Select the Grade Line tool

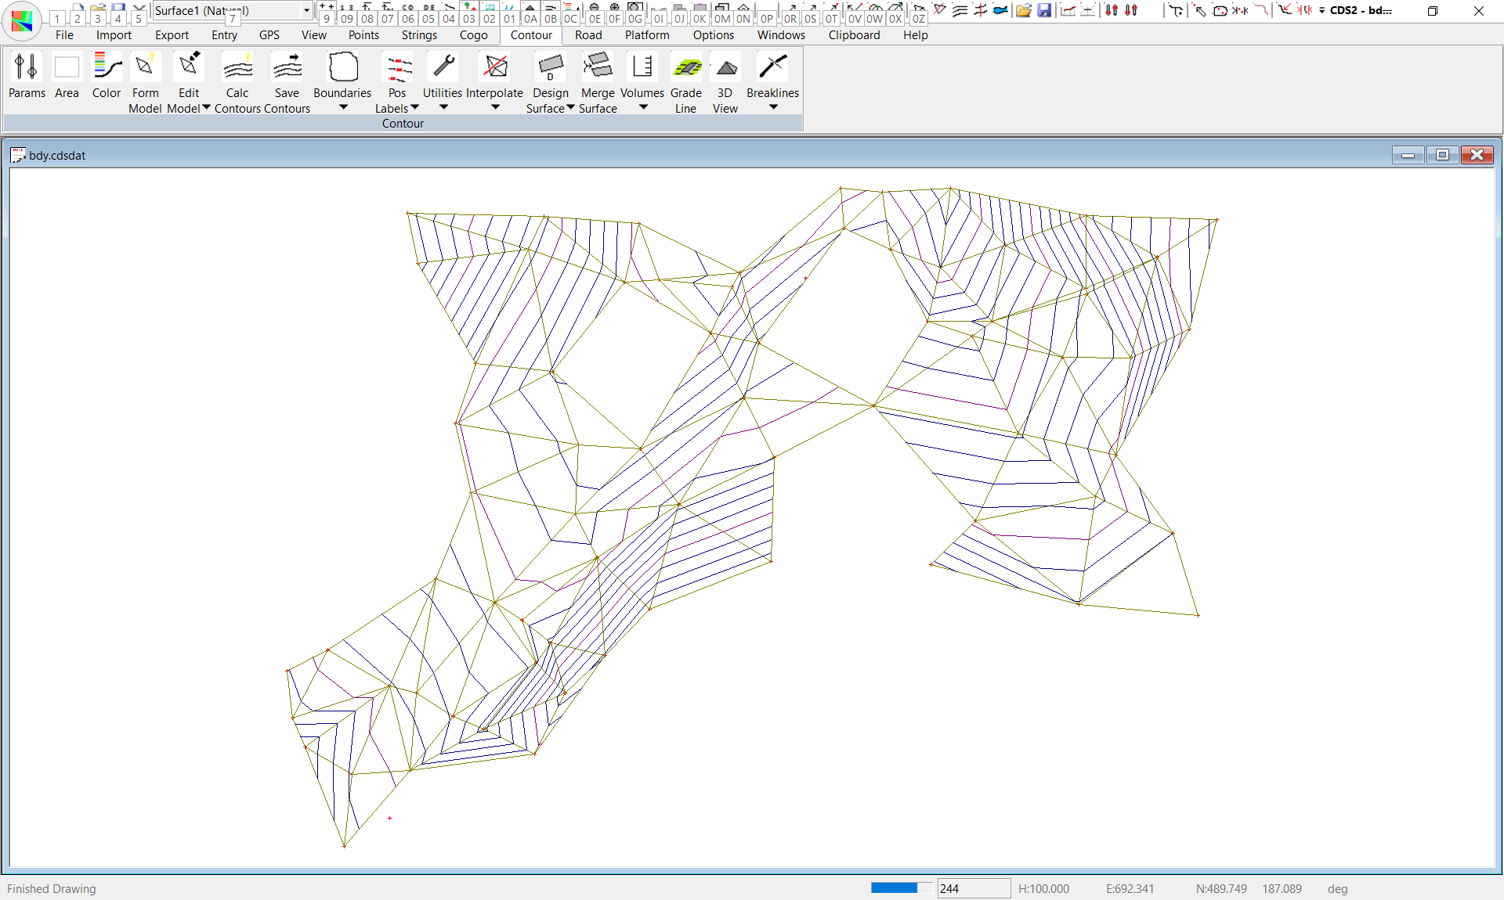(x=686, y=68)
